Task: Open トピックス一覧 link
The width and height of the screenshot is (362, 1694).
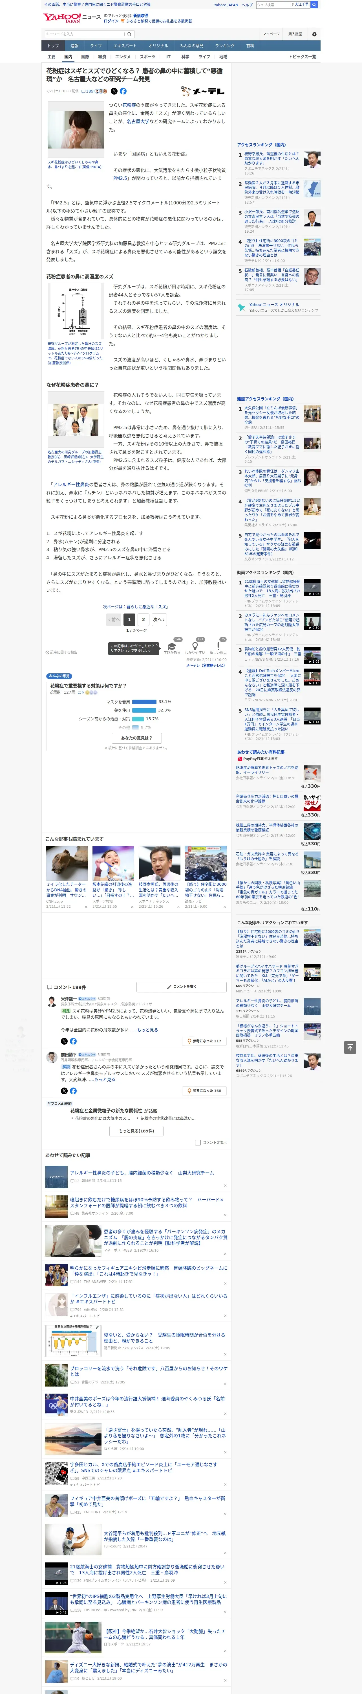Action: tap(302, 56)
